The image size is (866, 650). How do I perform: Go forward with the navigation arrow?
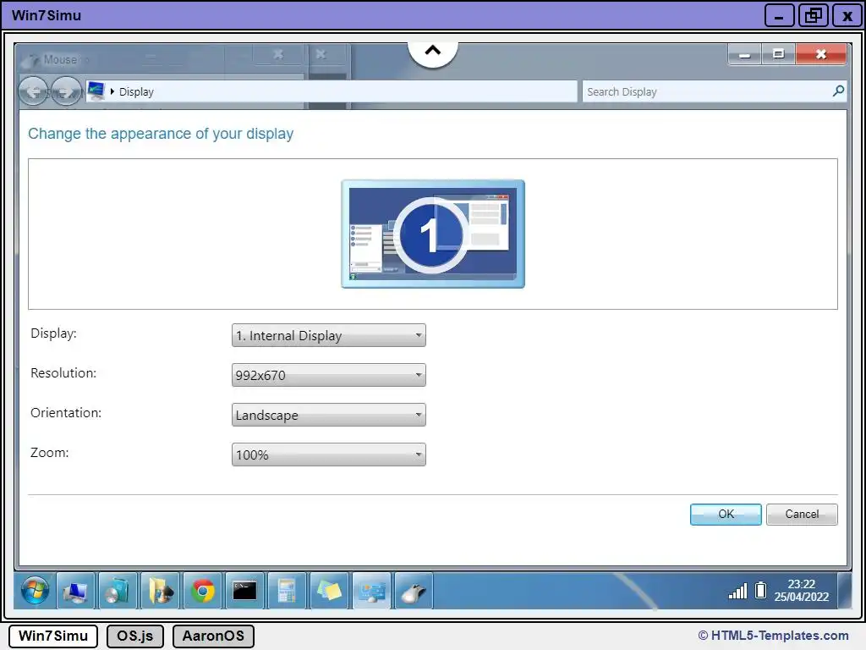pos(66,91)
